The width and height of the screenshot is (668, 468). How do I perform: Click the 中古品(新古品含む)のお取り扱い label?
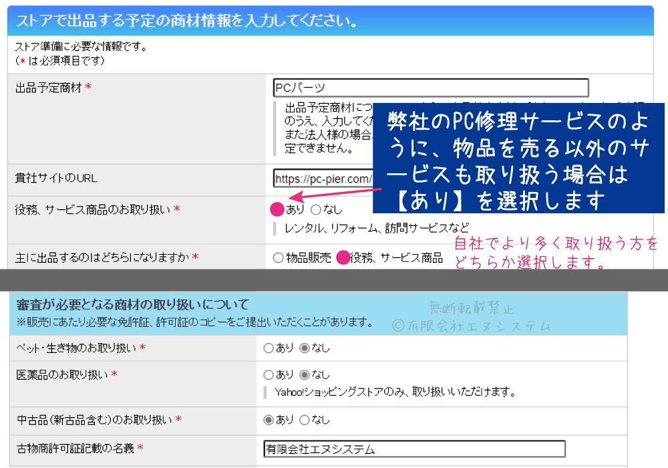95,420
